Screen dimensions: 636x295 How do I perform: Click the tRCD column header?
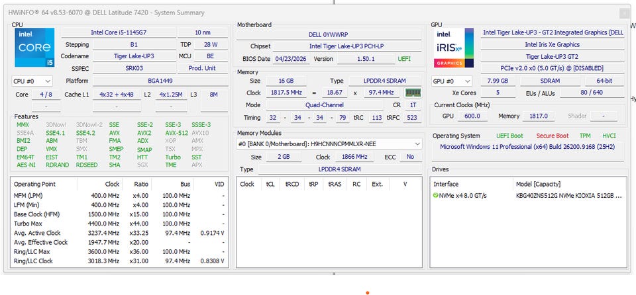point(292,184)
